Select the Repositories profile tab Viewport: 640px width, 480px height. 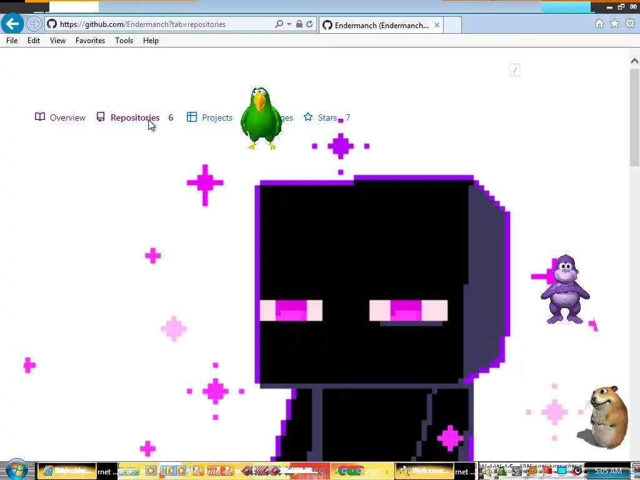point(135,117)
